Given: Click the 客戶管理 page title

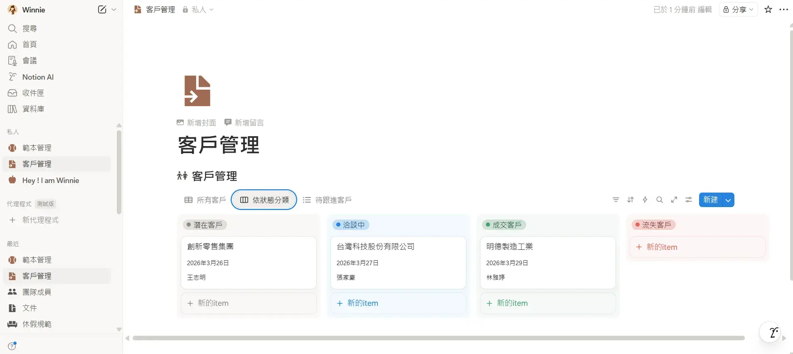Looking at the screenshot, I should tap(219, 145).
